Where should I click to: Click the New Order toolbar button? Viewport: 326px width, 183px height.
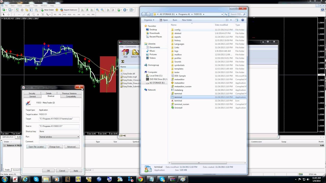[x=47, y=10]
